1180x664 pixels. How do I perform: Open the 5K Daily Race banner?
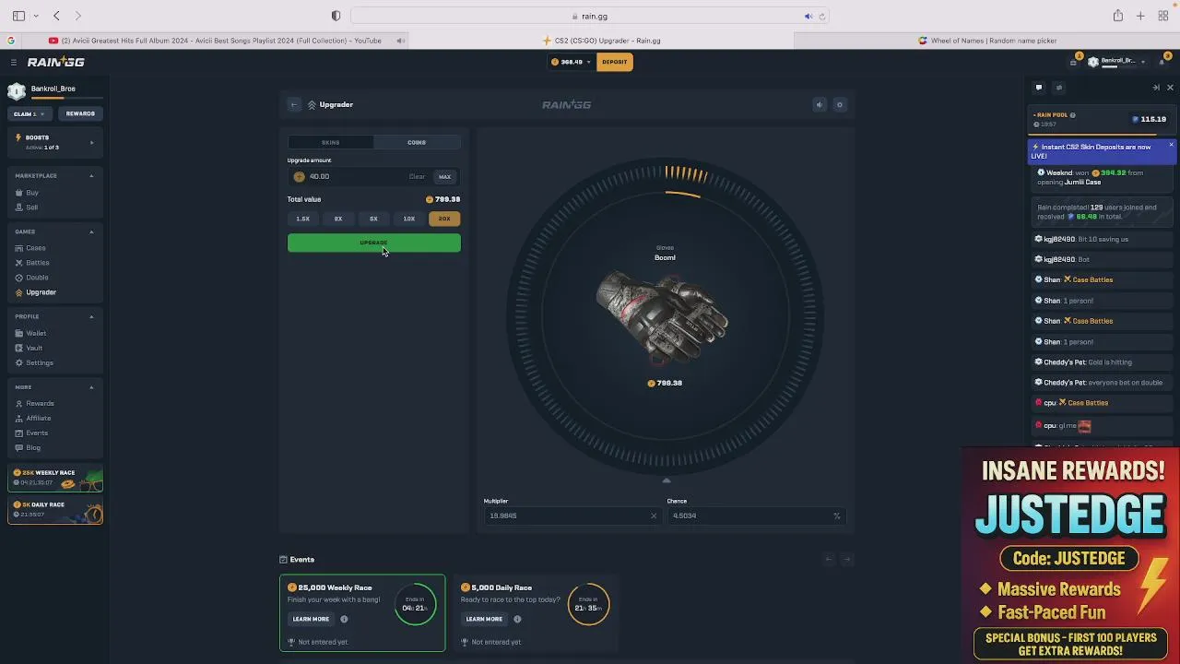pyautogui.click(x=55, y=511)
